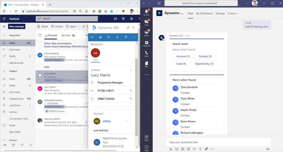Select the Mail - Chris Kendrick browser tab

[23, 5]
